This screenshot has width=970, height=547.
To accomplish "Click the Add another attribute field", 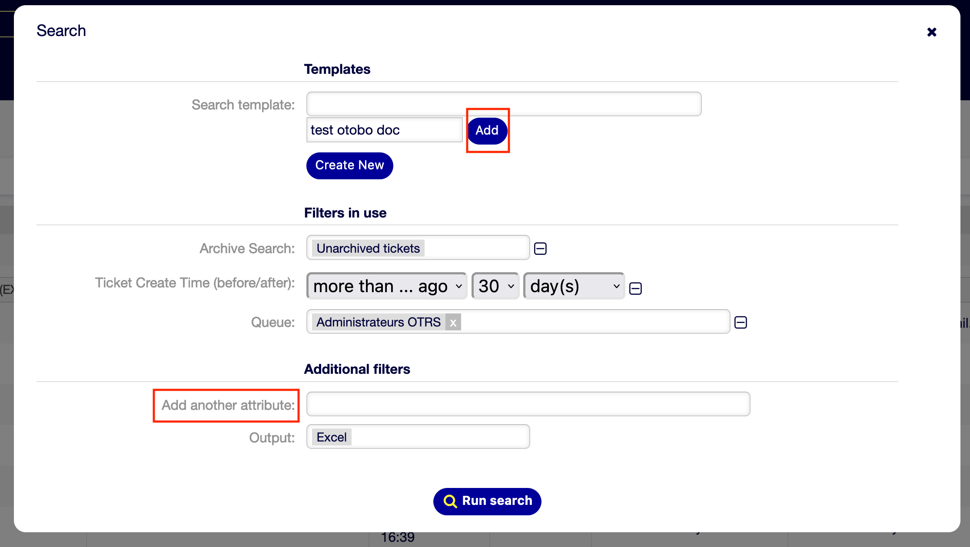I will 528,404.
